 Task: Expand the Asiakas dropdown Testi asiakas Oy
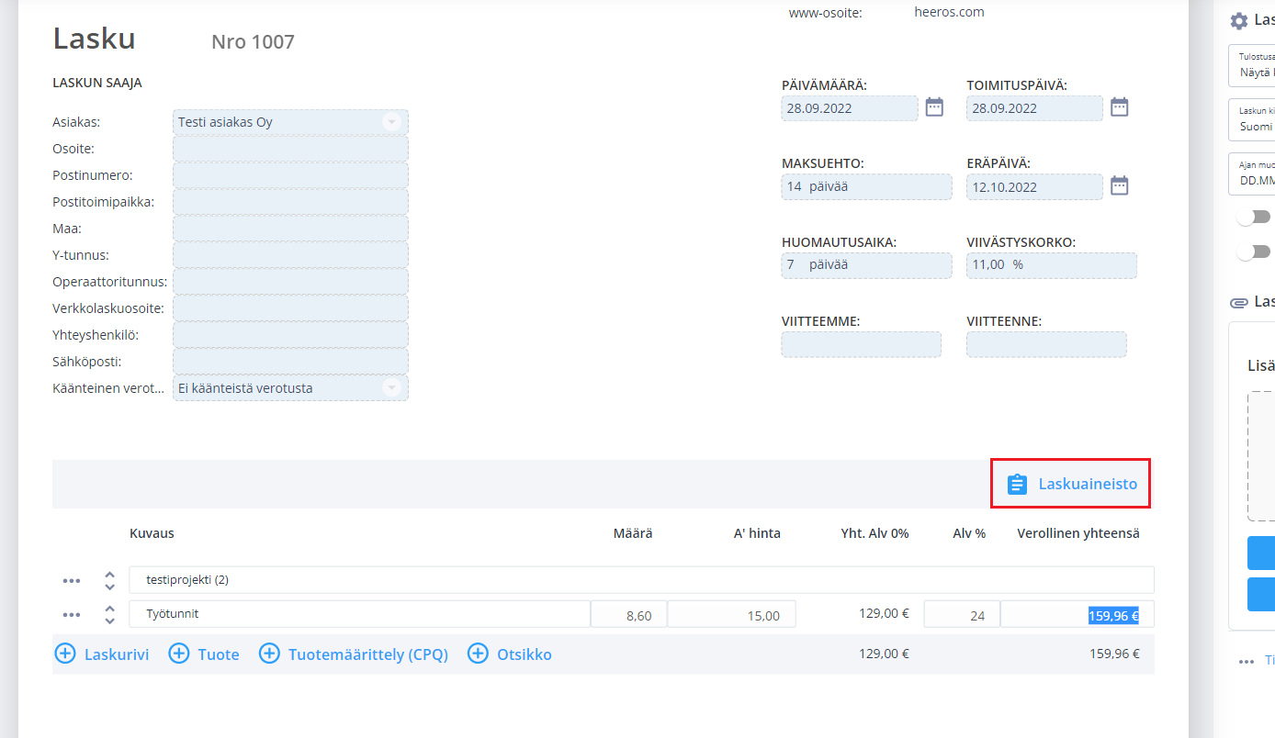tap(391, 122)
